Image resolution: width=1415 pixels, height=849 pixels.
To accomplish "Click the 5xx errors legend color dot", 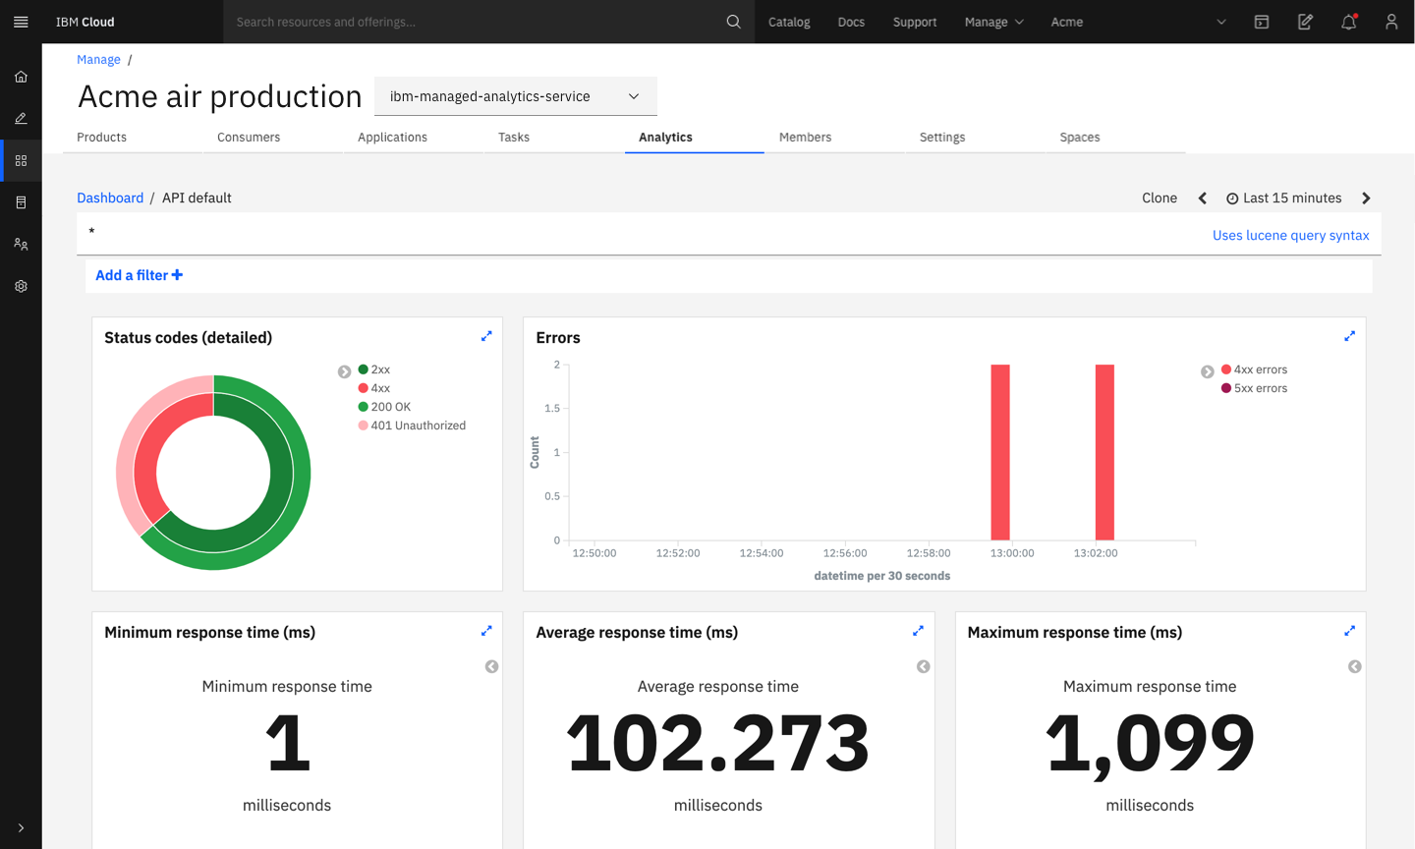I will (1226, 388).
